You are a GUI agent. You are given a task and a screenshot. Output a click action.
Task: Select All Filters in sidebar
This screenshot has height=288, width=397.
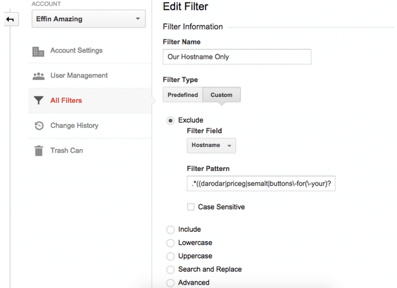click(x=90, y=101)
